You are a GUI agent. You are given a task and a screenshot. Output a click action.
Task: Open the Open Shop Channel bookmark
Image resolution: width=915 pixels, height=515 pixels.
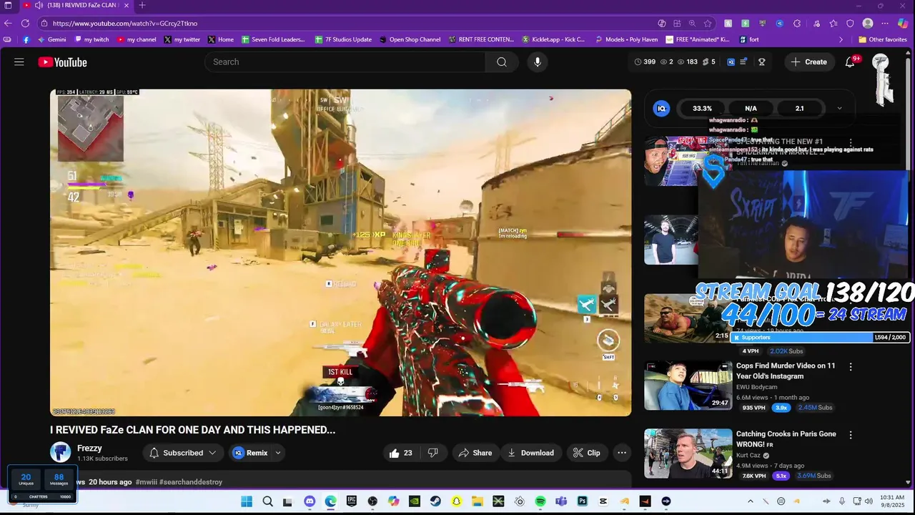[410, 40]
